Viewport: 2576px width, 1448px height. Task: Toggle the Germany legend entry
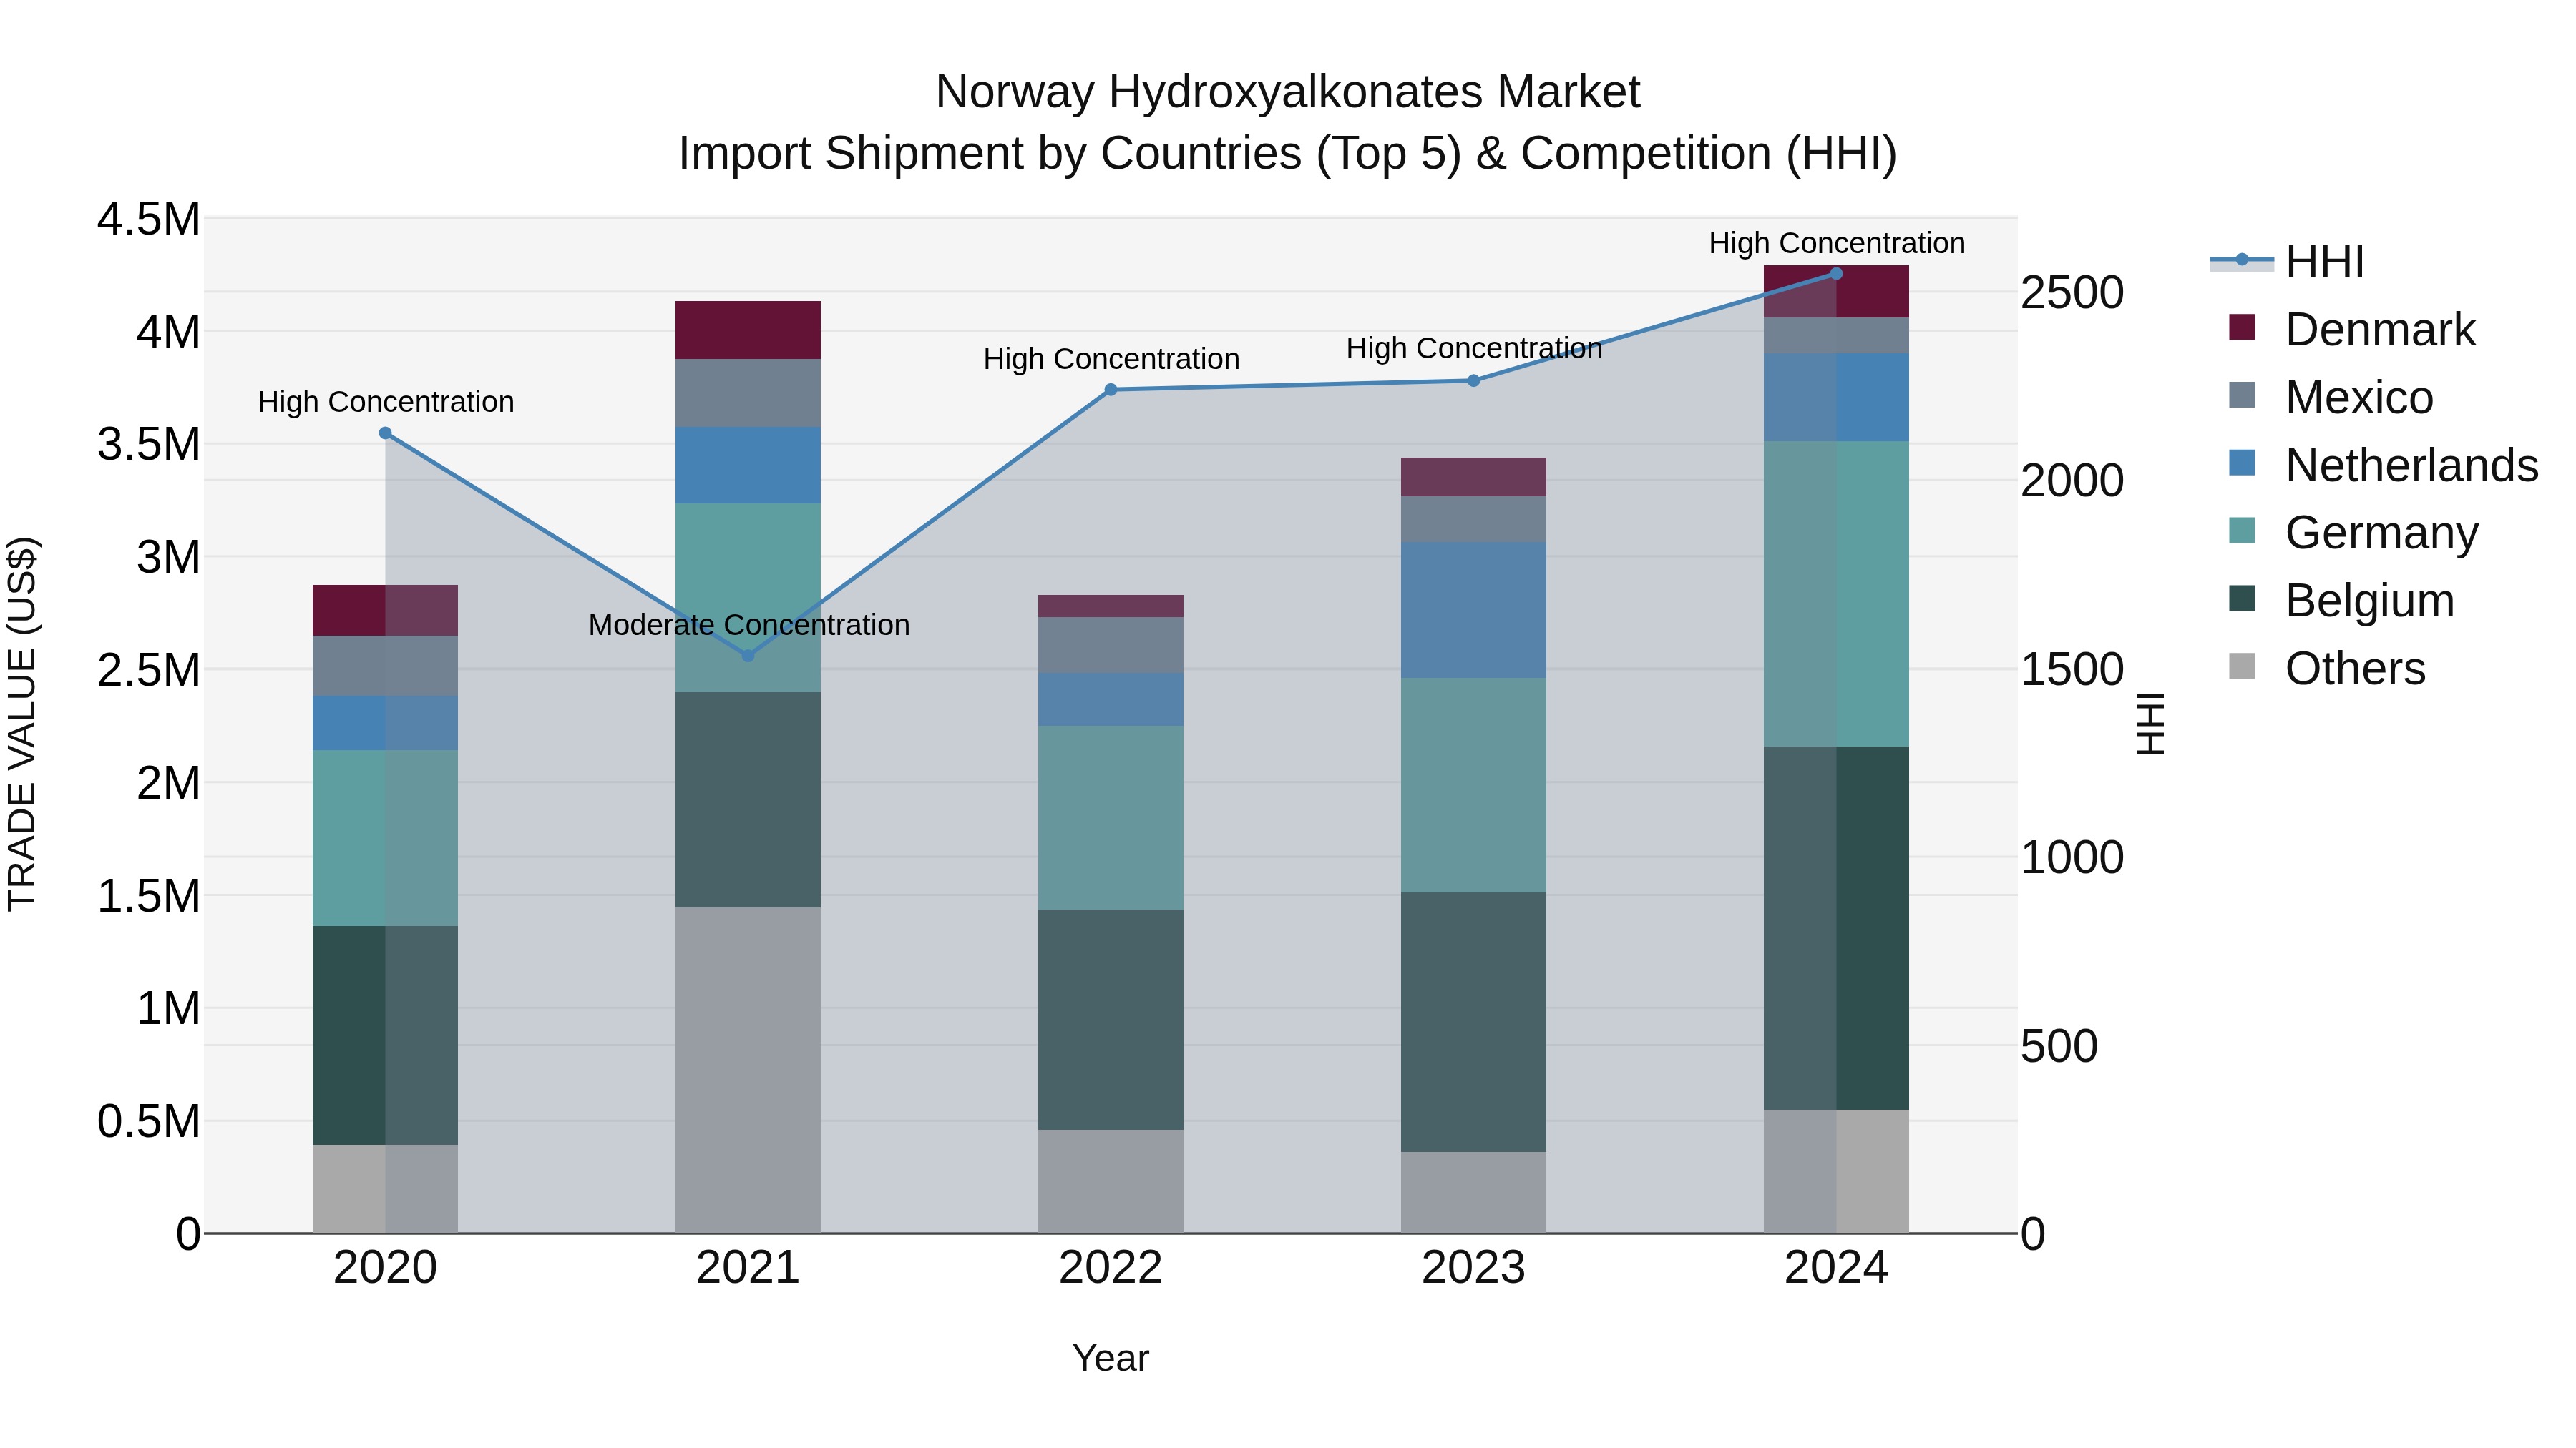tap(2353, 533)
